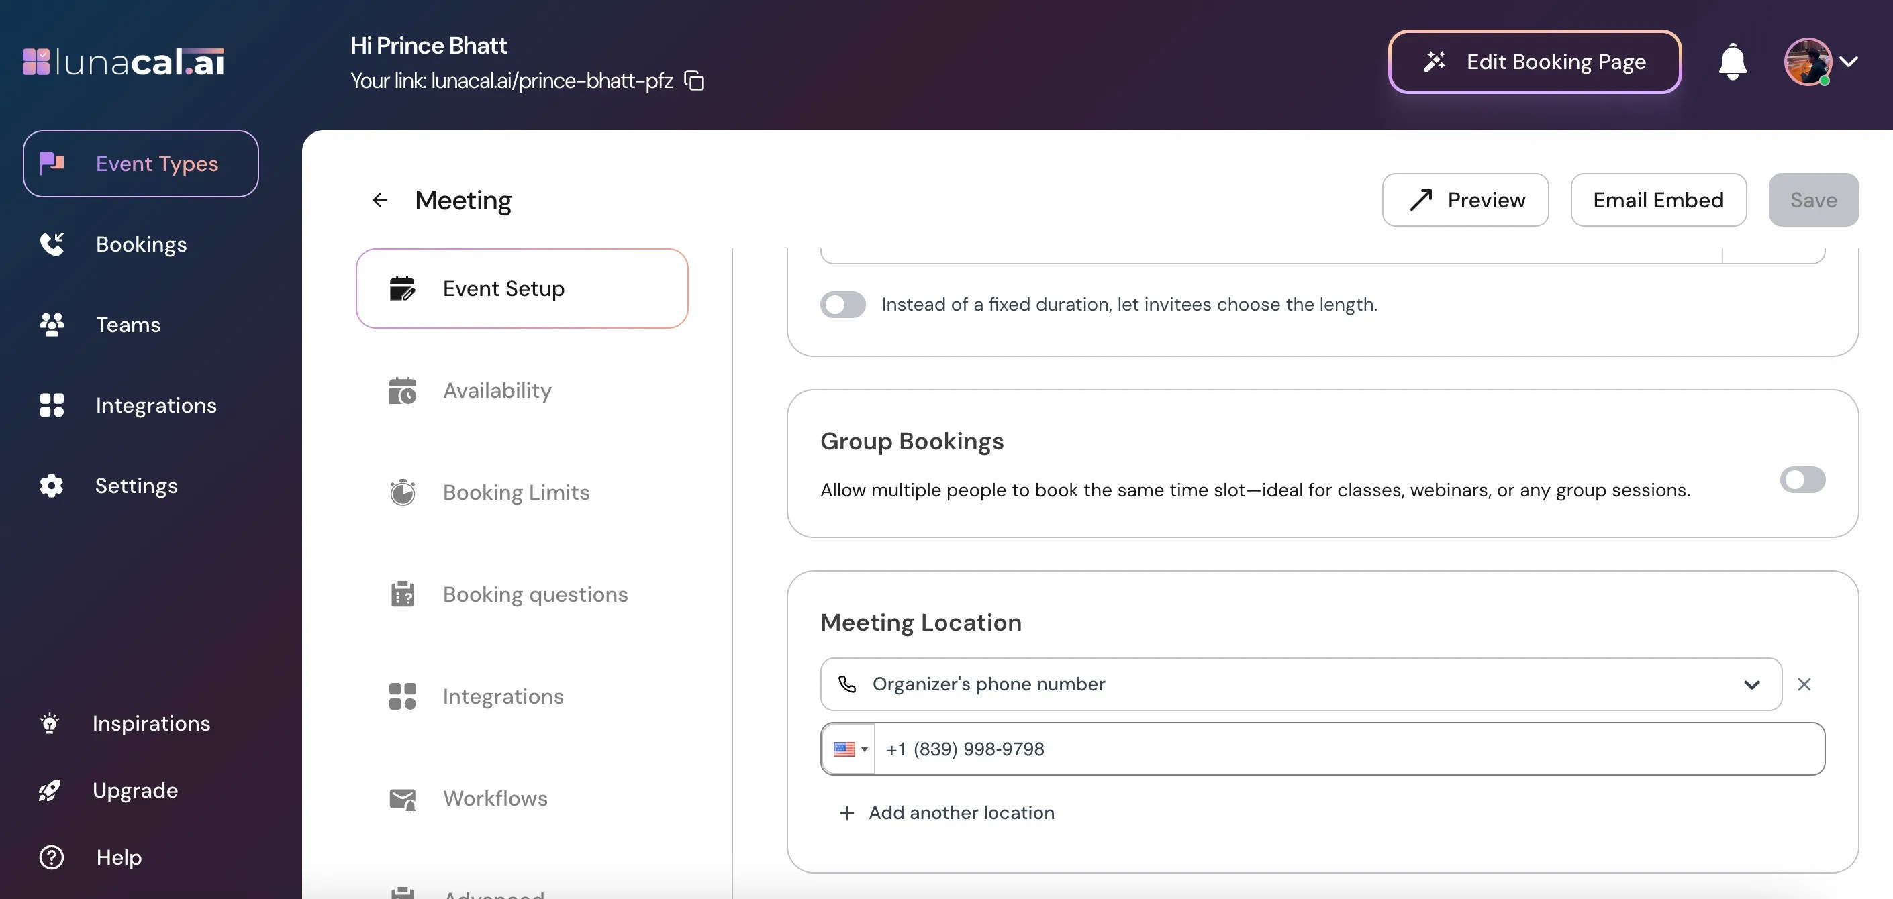Open the meeting location type dropdown
1893x899 pixels.
(x=1301, y=684)
